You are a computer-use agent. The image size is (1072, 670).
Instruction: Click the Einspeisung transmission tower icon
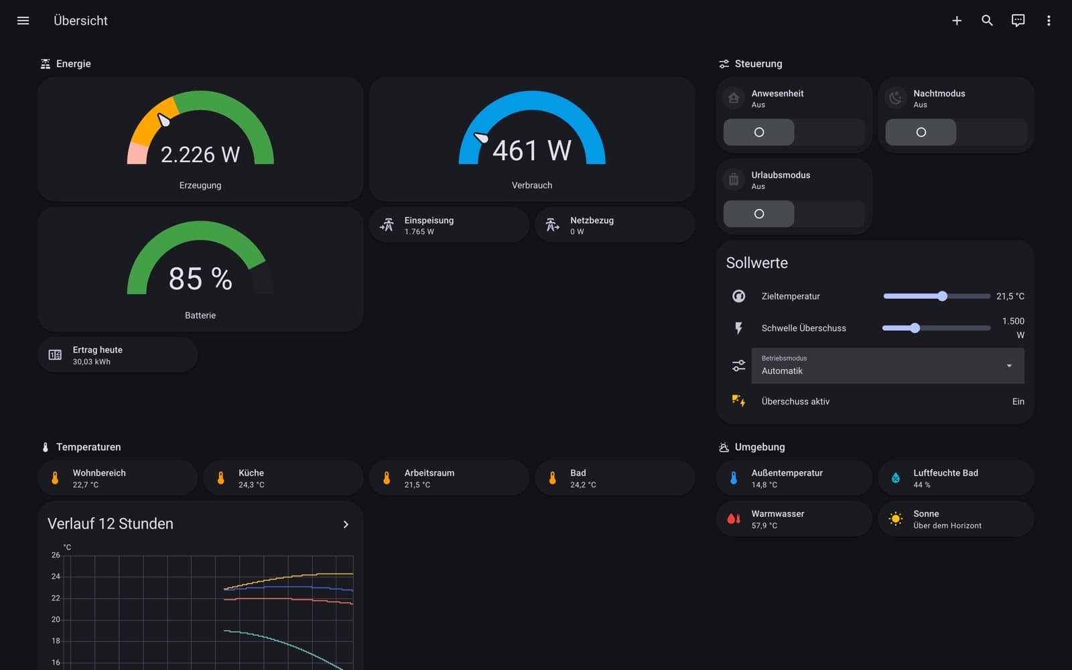(387, 225)
